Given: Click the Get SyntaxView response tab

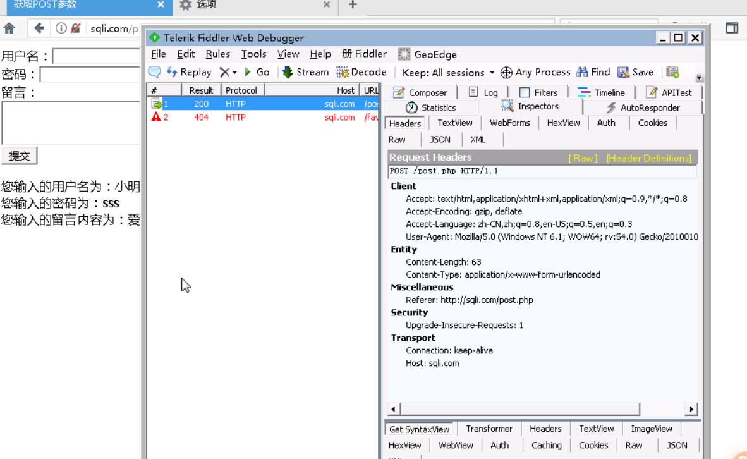Looking at the screenshot, I should 419,429.
